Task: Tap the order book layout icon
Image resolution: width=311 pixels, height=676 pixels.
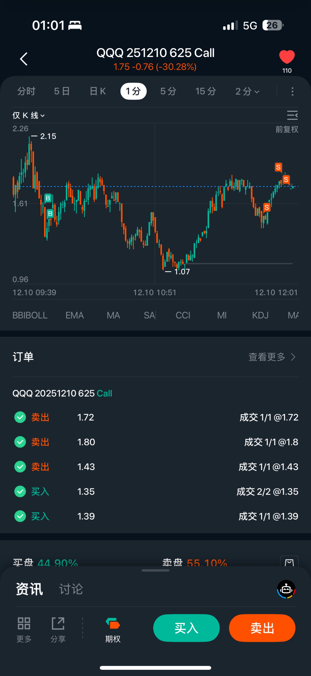Action: [x=289, y=562]
